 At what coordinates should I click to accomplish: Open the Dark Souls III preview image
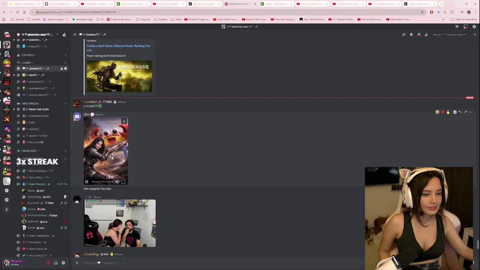pos(119,76)
